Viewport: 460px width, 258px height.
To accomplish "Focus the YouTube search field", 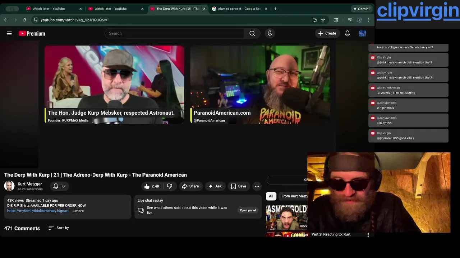I will point(174,33).
